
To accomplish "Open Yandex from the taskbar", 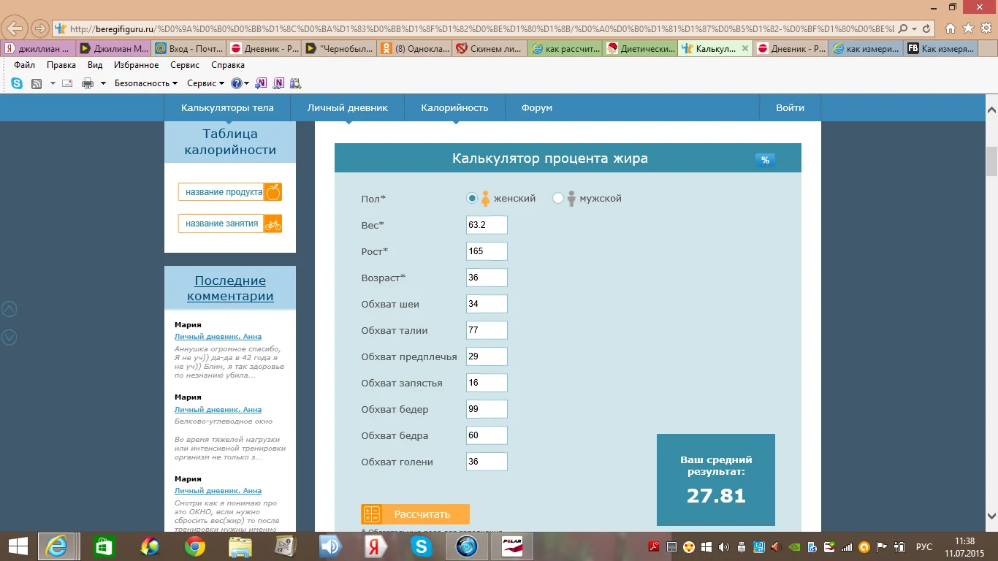I will pos(376,546).
